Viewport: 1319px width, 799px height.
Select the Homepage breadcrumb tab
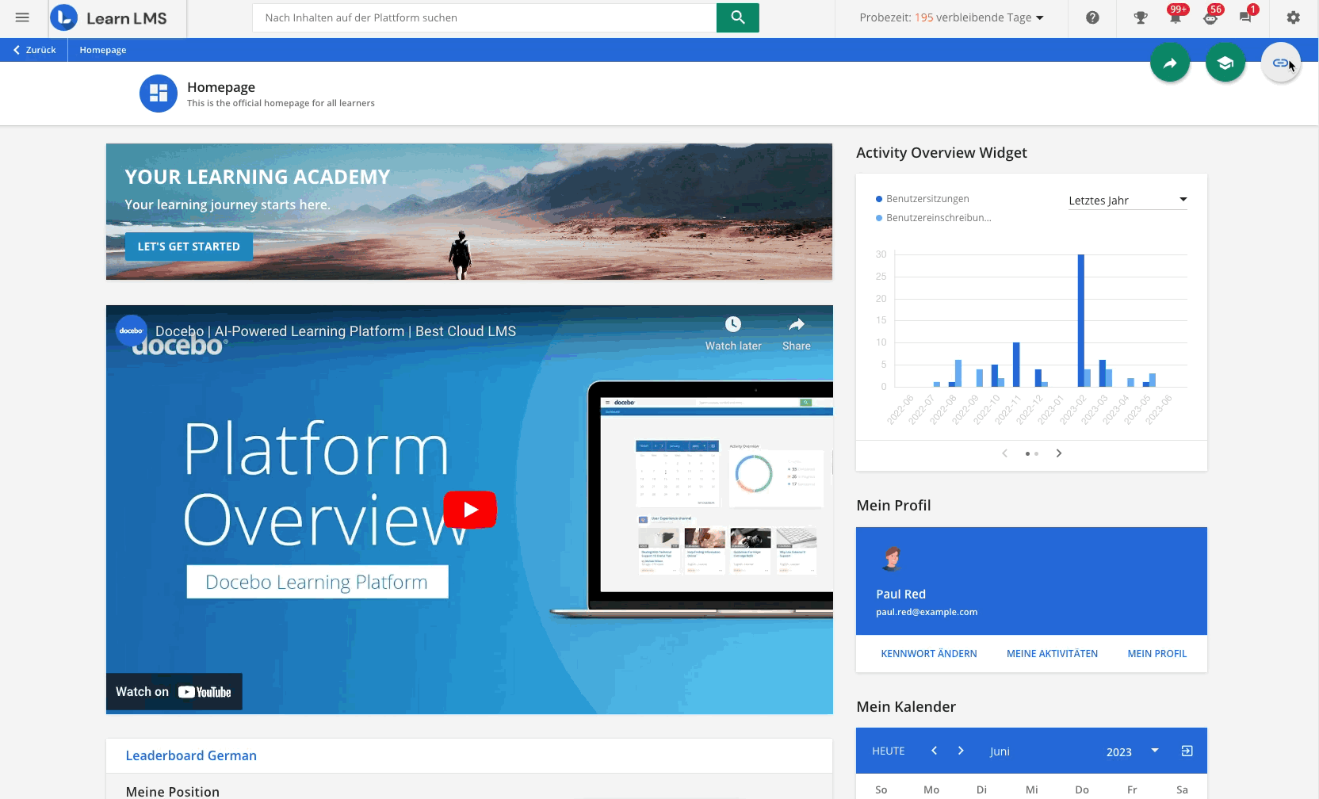102,50
